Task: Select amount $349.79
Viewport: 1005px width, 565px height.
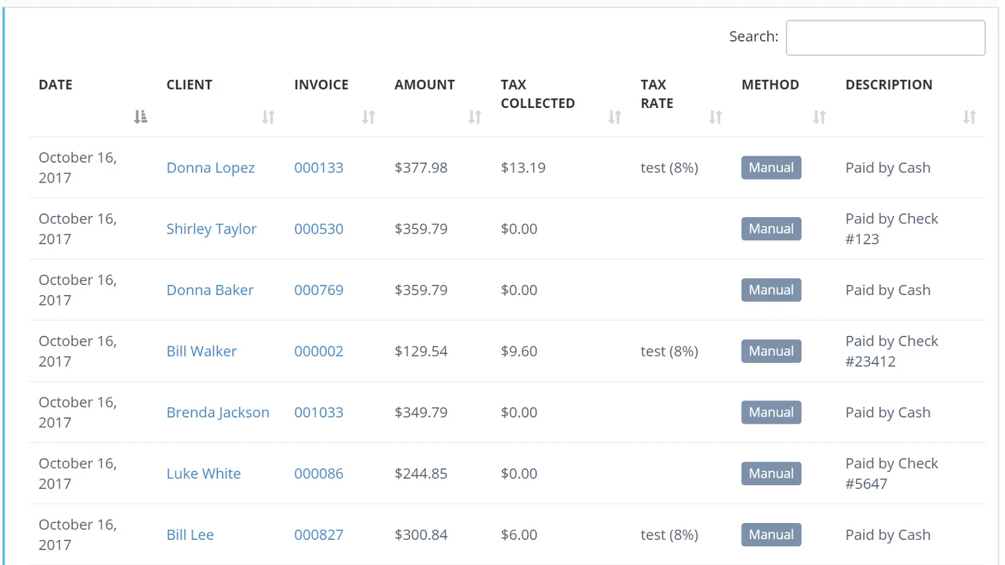Action: pos(421,412)
